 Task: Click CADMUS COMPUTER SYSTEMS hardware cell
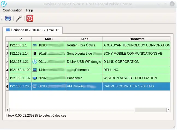(137, 86)
